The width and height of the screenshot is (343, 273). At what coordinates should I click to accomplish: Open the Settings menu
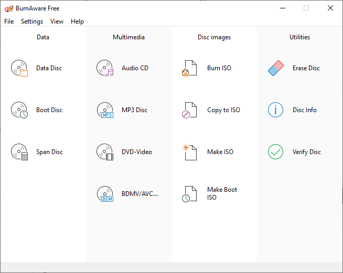click(x=32, y=21)
